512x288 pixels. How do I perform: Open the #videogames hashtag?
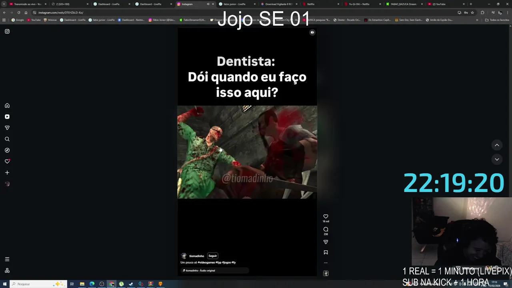pos(206,263)
